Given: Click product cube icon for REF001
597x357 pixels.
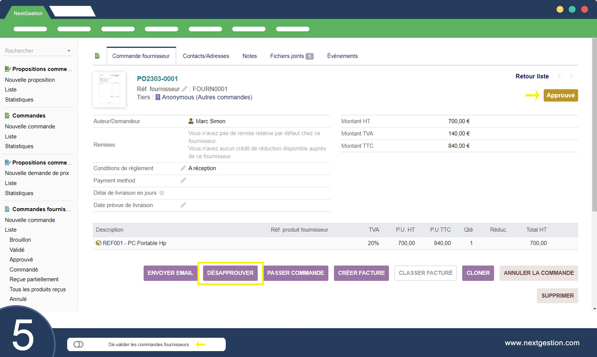Looking at the screenshot, I should pyautogui.click(x=98, y=243).
